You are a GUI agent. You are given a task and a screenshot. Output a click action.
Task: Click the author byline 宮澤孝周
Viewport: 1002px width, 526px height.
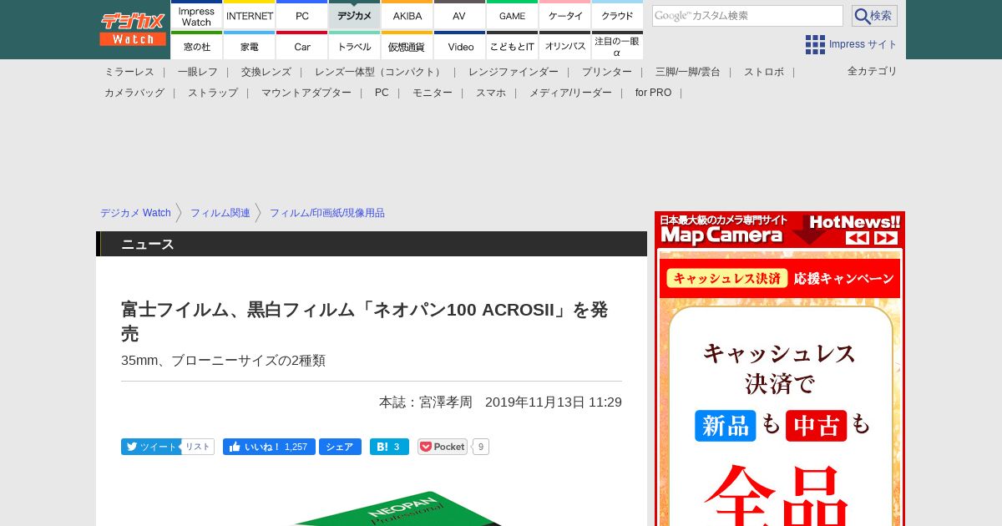pos(446,402)
